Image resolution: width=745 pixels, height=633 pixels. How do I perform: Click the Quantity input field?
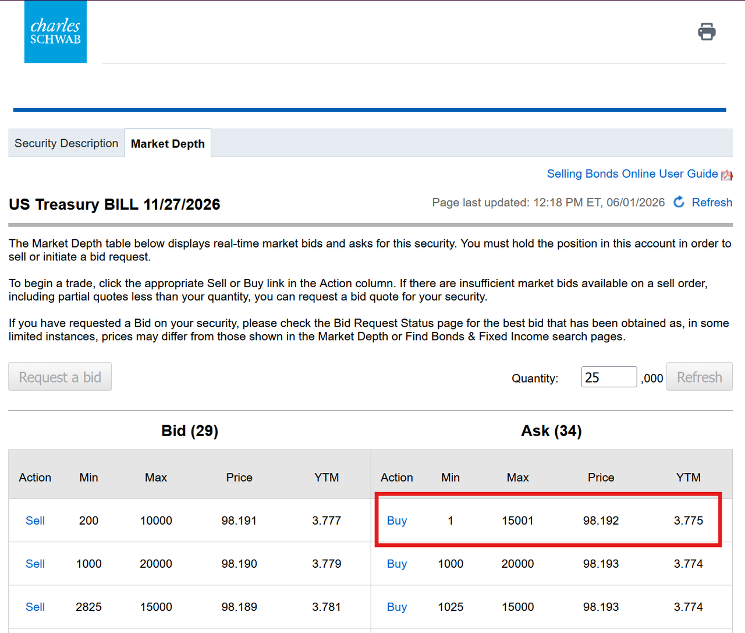coord(609,377)
